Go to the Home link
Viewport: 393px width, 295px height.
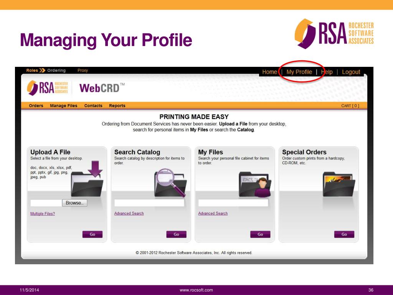[269, 72]
